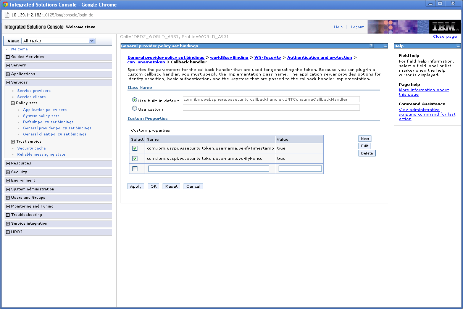This screenshot has height=309, width=463.
Task: Open Reliable messaging state item
Action: [41, 154]
